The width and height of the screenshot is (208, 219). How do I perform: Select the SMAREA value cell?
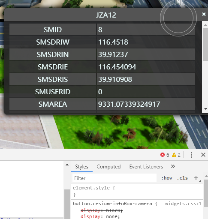click(x=146, y=104)
